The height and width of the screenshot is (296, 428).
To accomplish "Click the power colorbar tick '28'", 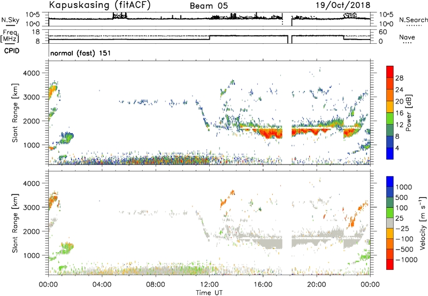I will click(399, 78).
